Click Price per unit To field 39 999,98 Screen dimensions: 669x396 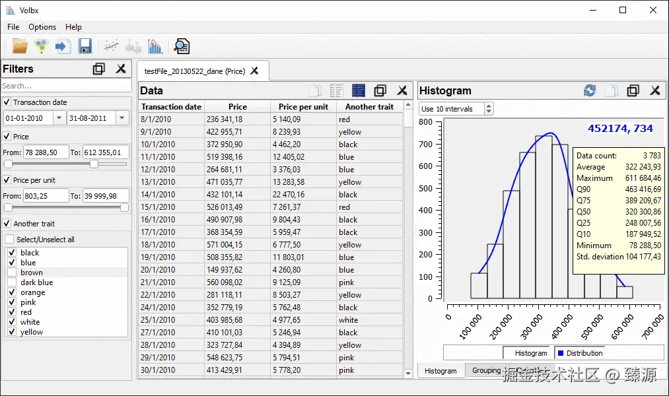tap(106, 195)
